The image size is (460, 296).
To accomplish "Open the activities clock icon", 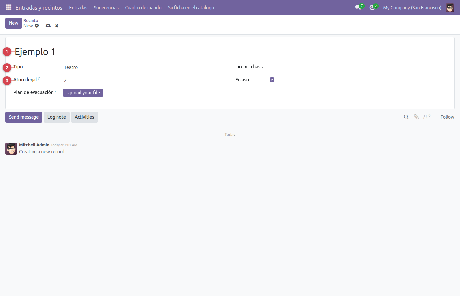I will pyautogui.click(x=372, y=7).
